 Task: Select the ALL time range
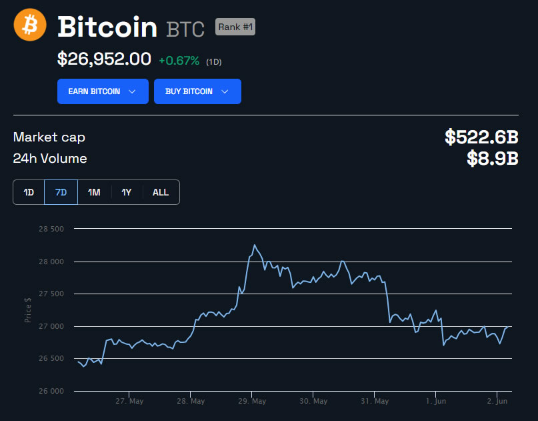click(161, 192)
